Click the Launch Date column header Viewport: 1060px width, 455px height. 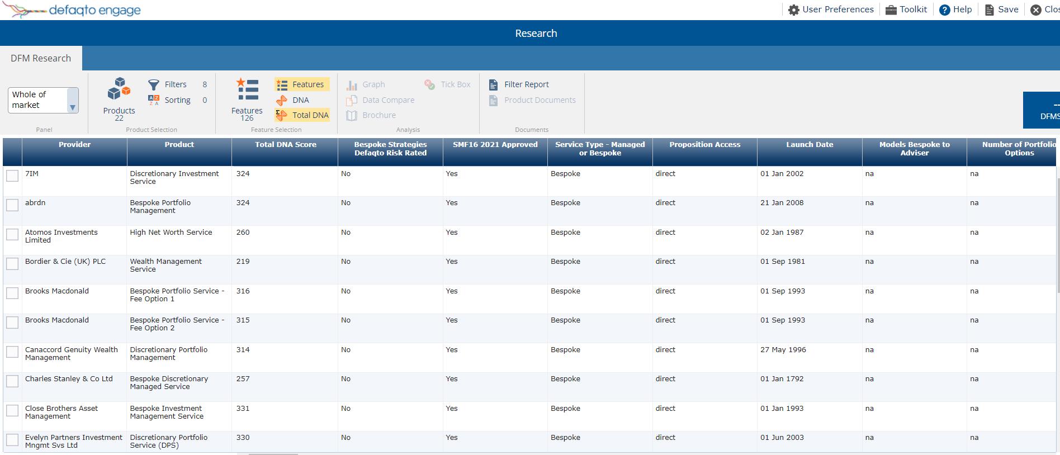click(x=810, y=152)
